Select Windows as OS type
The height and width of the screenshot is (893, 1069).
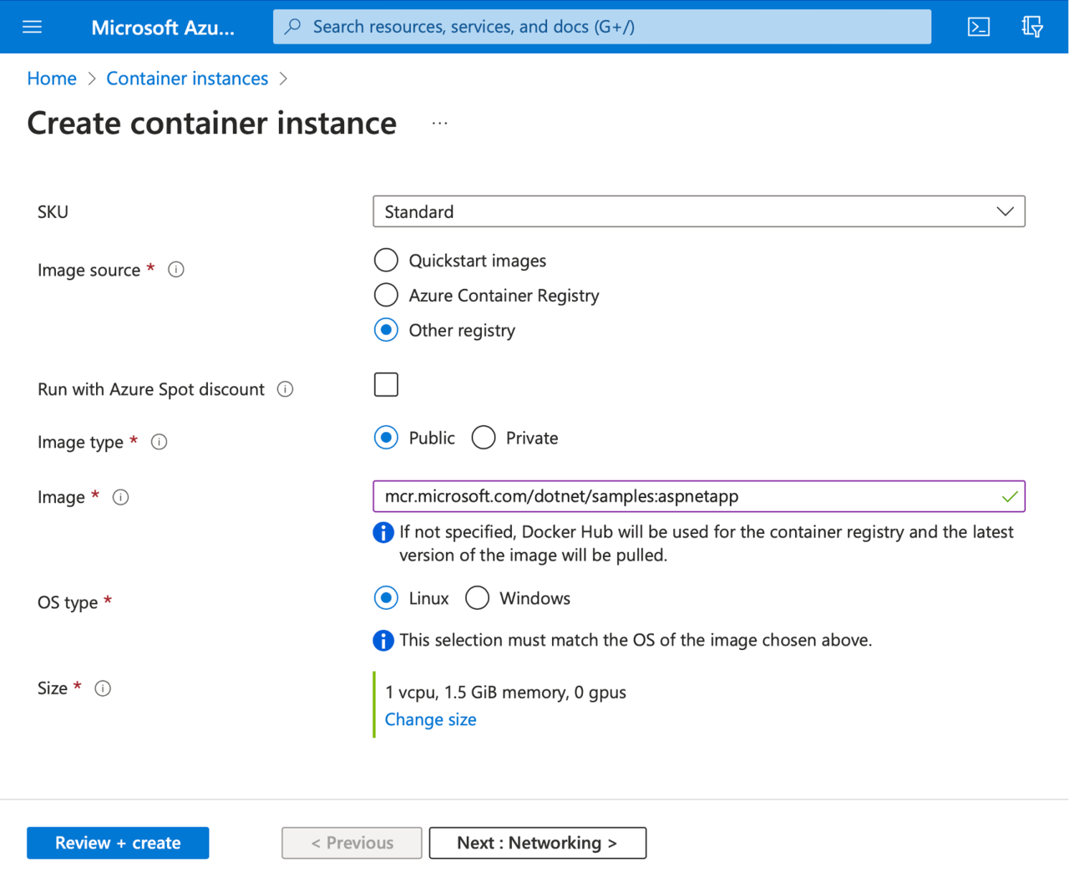[x=477, y=597]
